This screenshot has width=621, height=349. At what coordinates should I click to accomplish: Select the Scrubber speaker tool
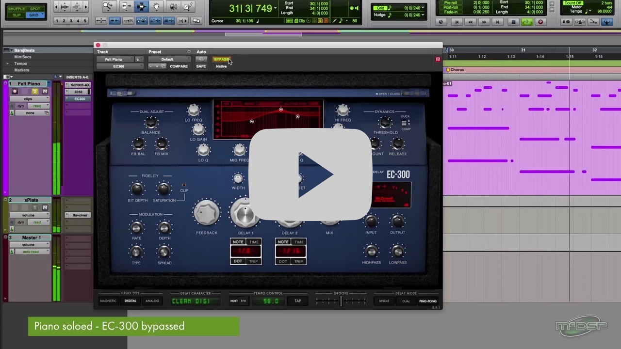173,7
